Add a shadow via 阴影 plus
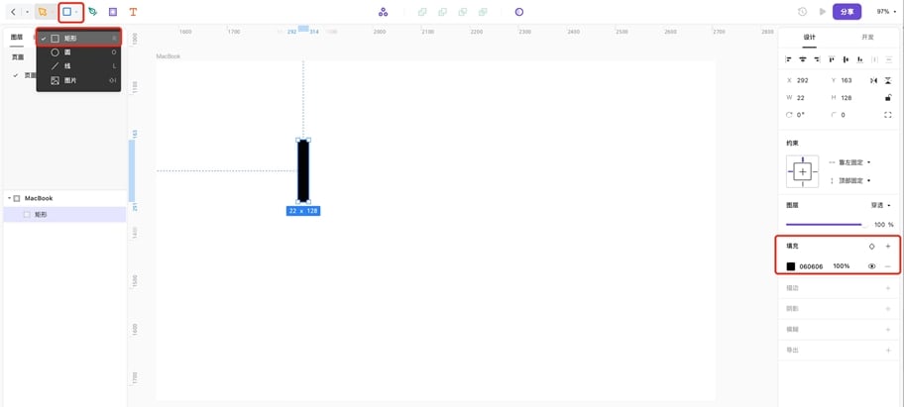The height and width of the screenshot is (407, 904). coord(888,309)
